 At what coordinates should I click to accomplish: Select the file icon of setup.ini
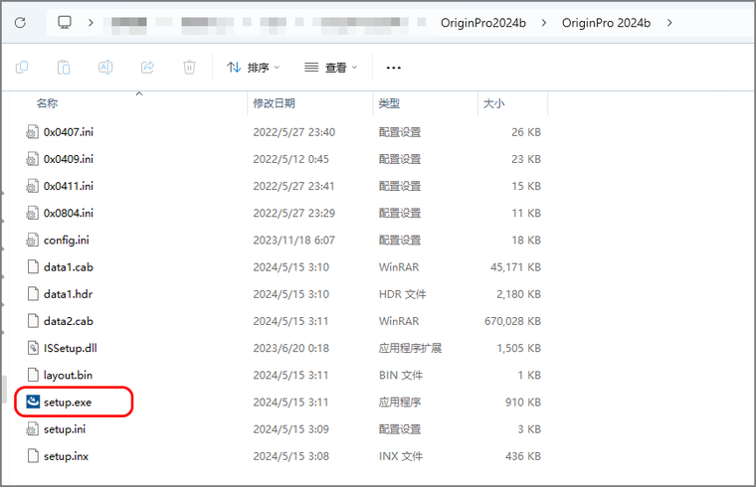(32, 428)
